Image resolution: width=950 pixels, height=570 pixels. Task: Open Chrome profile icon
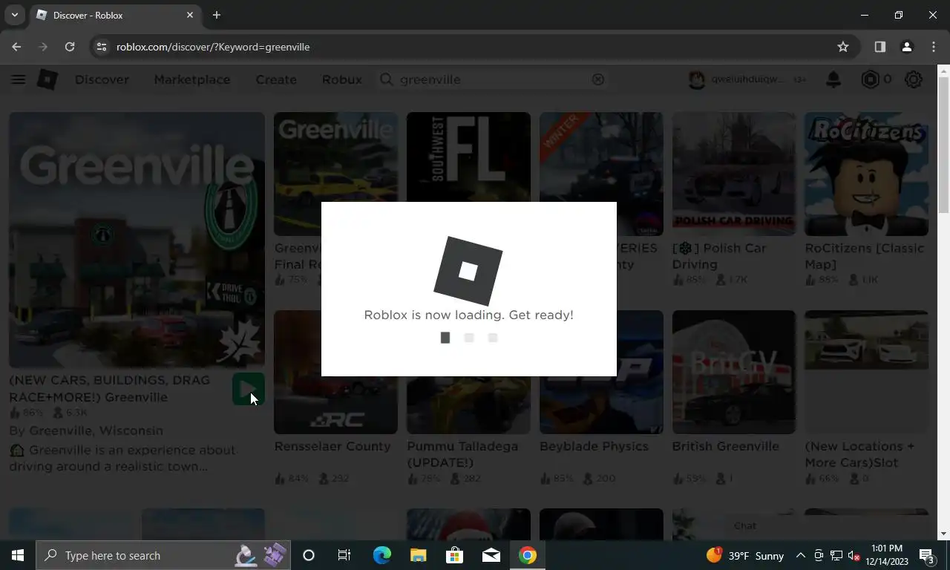(906, 47)
